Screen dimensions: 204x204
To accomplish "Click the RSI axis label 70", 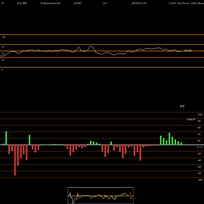I will pyautogui.click(x=3, y=47).
